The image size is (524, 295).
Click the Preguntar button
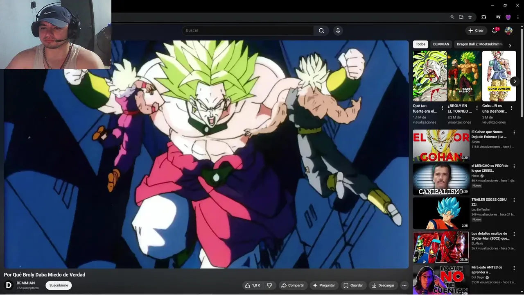pos(324,285)
